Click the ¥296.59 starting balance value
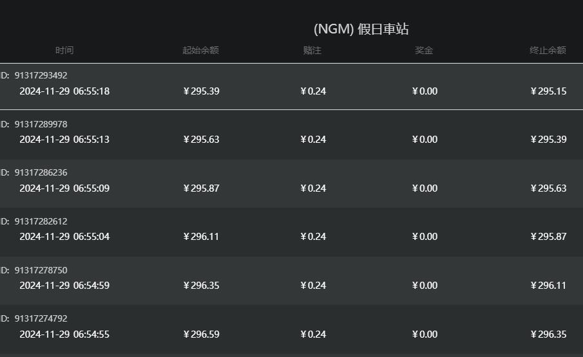Image resolution: width=583 pixels, height=357 pixels. 201,334
